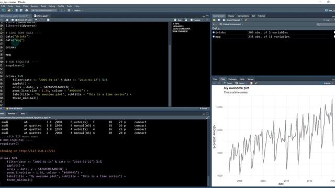Open the Build menu
The width and height of the screenshot is (335, 188).
tap(43, 6)
